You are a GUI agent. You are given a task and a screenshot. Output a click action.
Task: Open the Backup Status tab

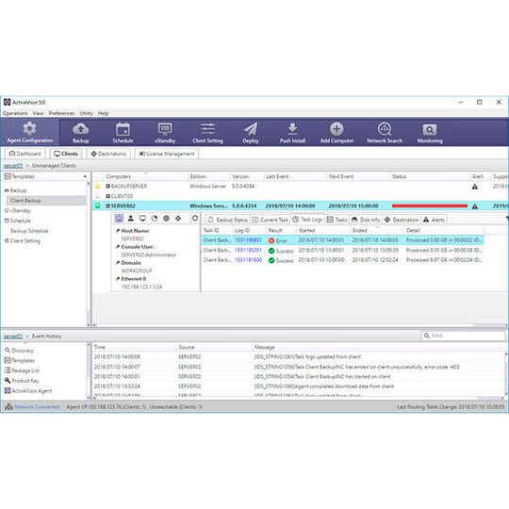pos(227,220)
